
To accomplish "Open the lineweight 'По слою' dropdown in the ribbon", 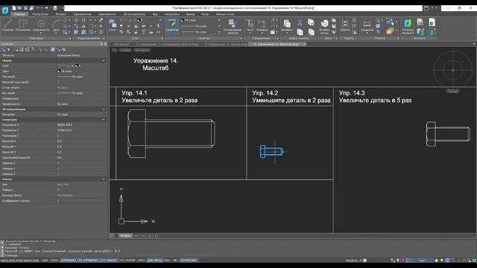I will tap(219, 32).
